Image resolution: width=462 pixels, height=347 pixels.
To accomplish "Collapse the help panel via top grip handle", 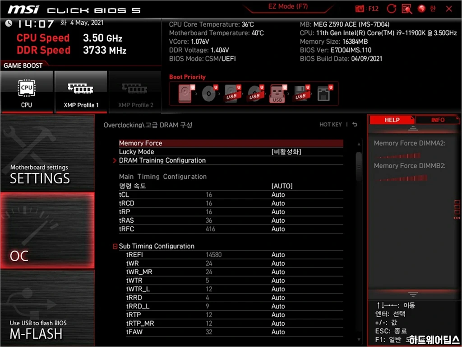I will coord(413,128).
